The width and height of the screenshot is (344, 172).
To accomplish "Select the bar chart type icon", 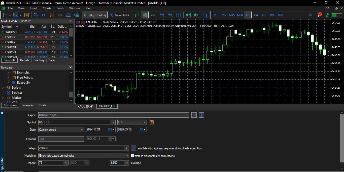I will click(137, 15).
